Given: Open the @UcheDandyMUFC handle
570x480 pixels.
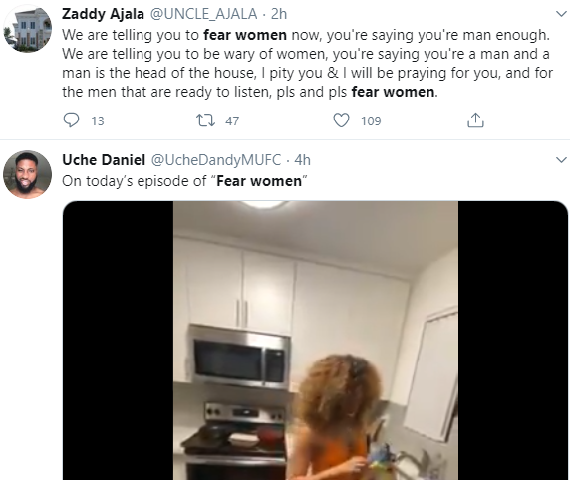Looking at the screenshot, I should pyautogui.click(x=216, y=160).
